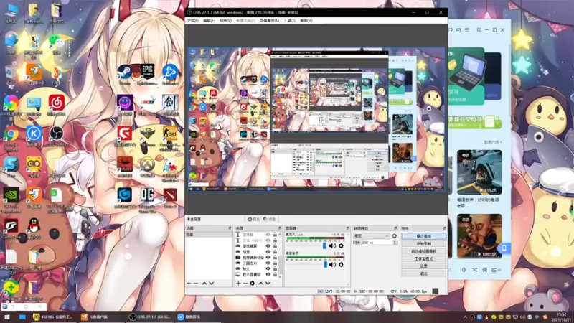The height and width of the screenshot is (323, 574).
Task: Open the Google Chrome desktop shortcut
Action: [x=11, y=139]
